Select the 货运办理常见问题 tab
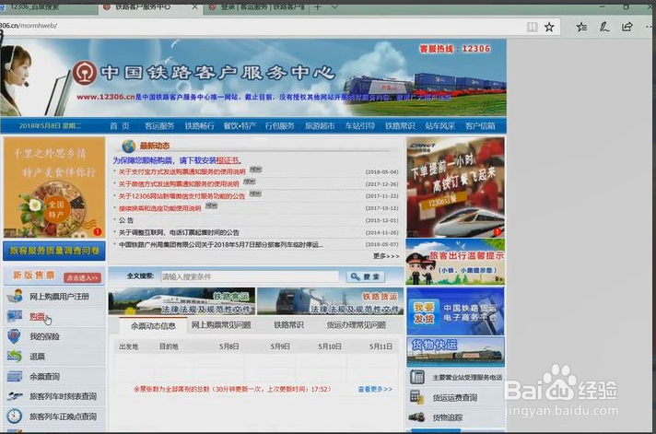Viewport: 656px width, 434px height. tap(357, 325)
